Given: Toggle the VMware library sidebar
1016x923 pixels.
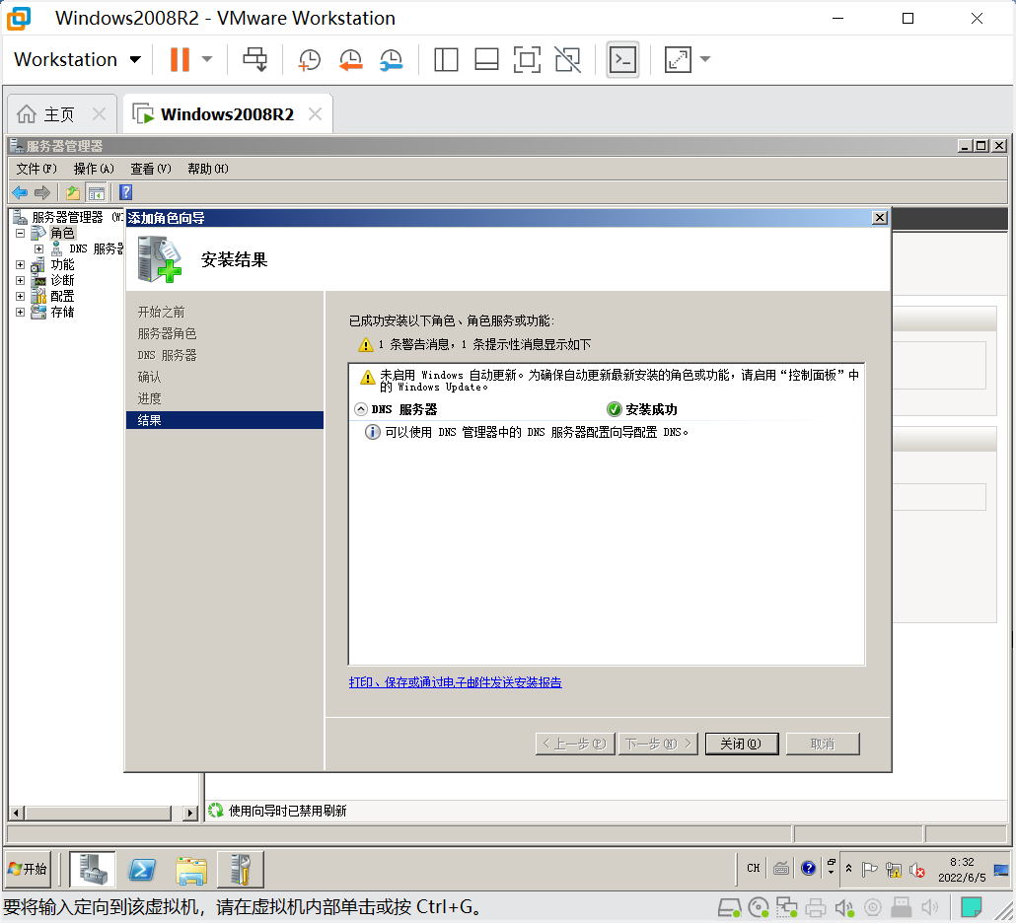Looking at the screenshot, I should click(446, 59).
